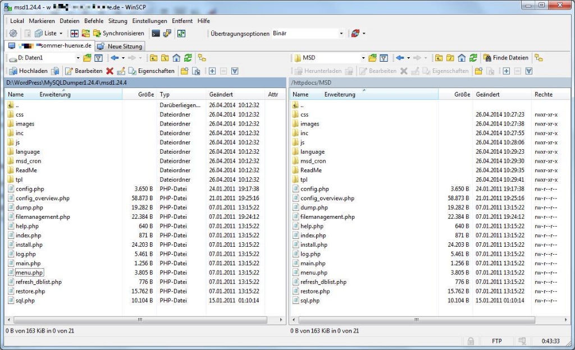Toggle the lock icon in the status bar
This screenshot has height=350, width=575.
pyautogui.click(x=471, y=341)
